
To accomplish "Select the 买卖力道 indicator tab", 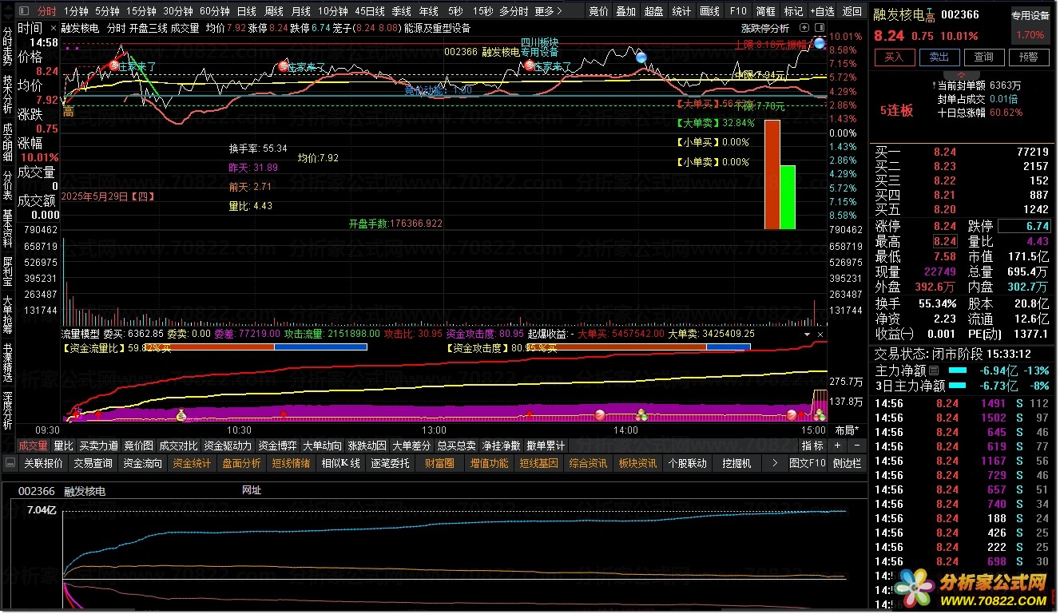I will [x=99, y=446].
